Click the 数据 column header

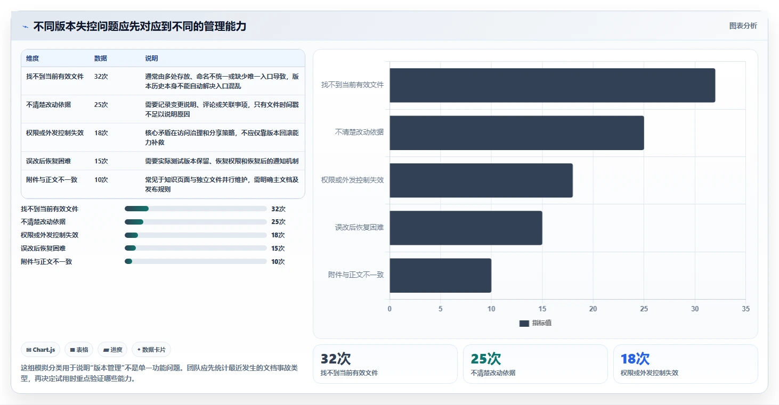[x=101, y=59]
